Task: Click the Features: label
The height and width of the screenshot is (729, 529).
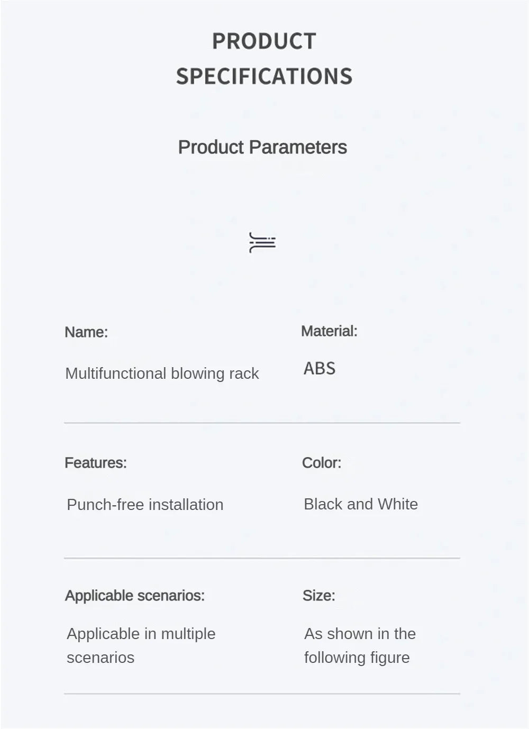Action: tap(96, 463)
